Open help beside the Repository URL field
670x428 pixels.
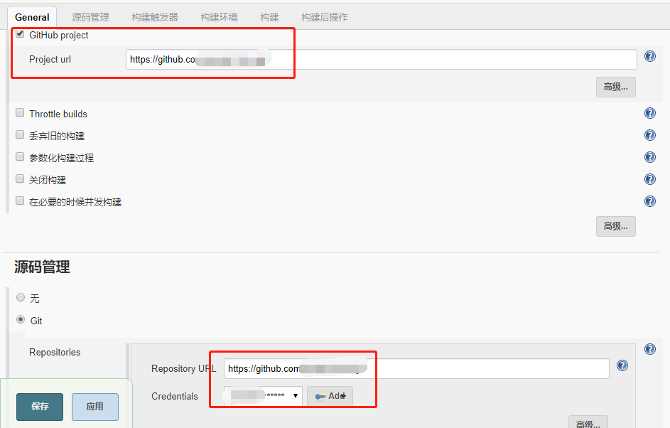[x=622, y=365]
